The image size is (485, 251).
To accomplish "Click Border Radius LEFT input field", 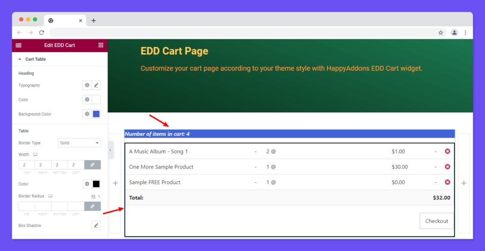I will (76, 206).
